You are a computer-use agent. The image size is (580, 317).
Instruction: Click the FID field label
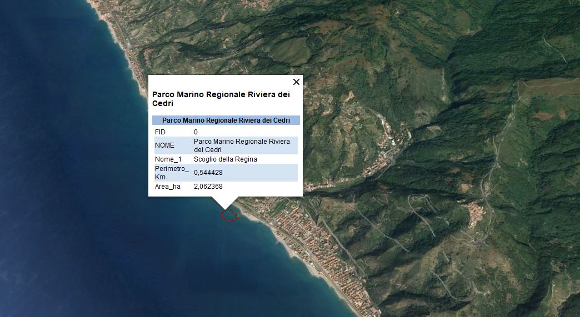tap(160, 132)
